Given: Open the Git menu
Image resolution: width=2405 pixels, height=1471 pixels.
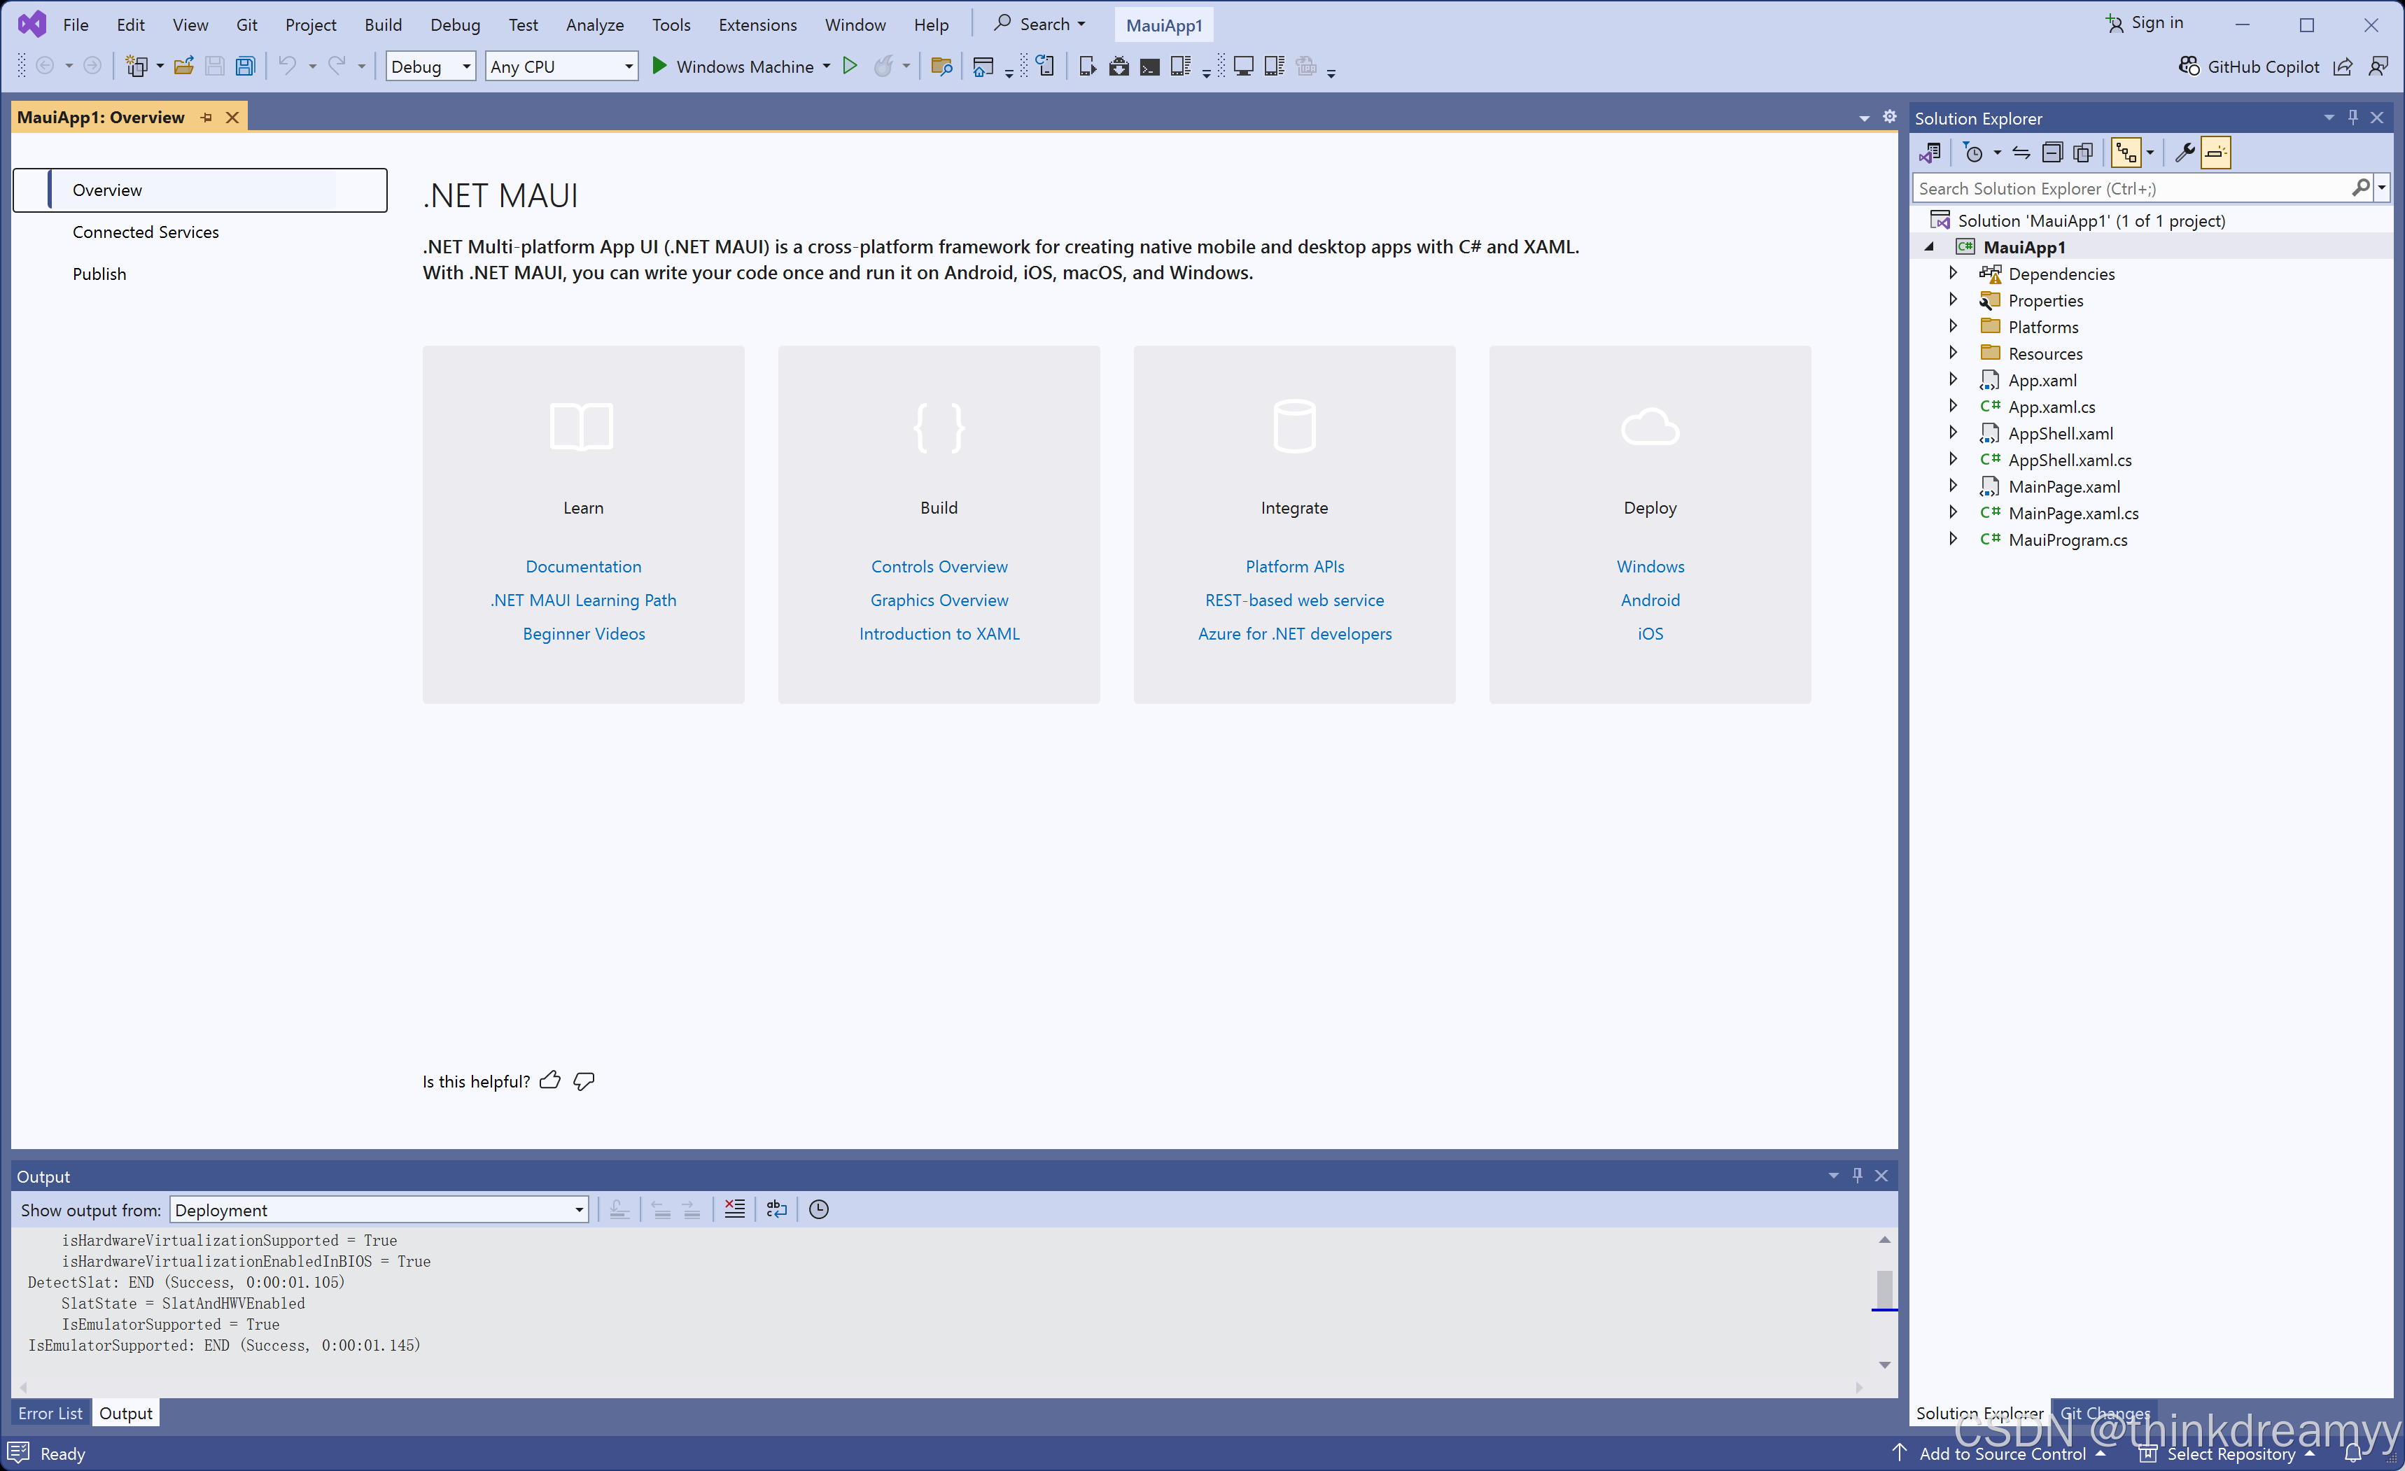Looking at the screenshot, I should pyautogui.click(x=246, y=24).
